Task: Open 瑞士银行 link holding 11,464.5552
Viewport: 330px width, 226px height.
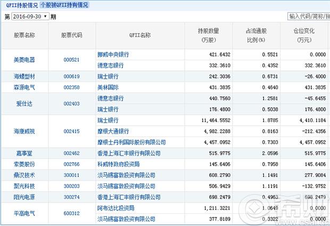Action: [x=108, y=120]
